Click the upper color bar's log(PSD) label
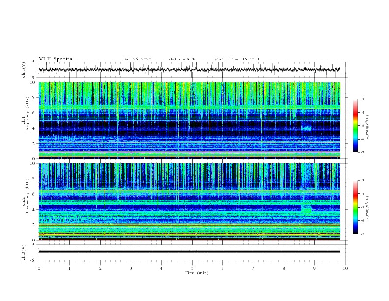 click(368, 128)
